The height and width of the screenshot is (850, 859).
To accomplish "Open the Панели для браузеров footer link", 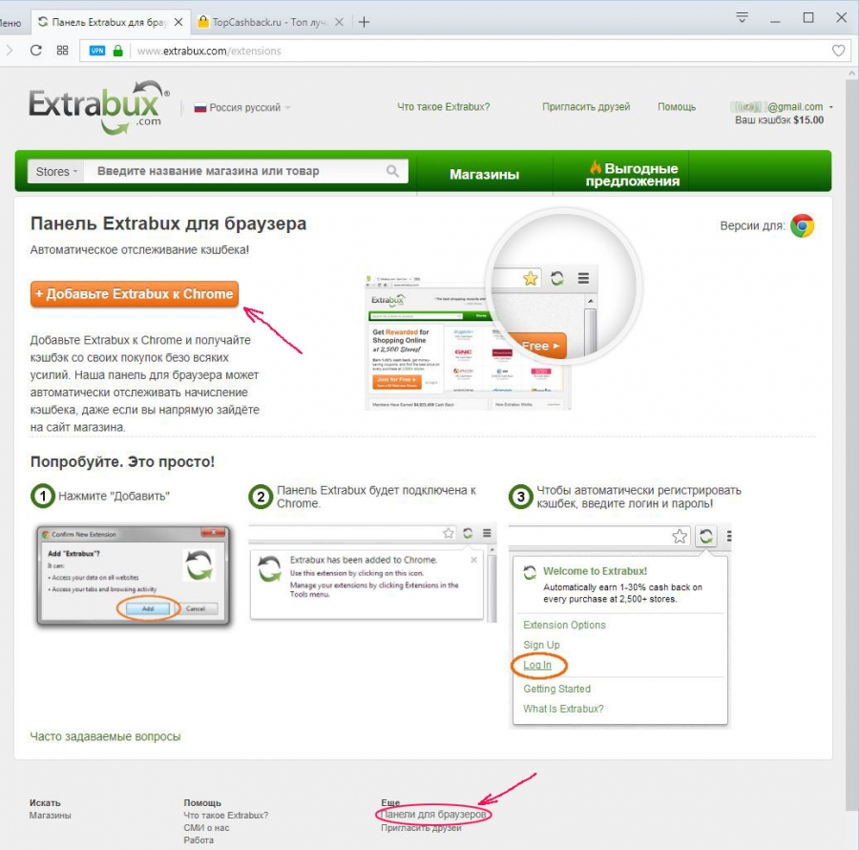I will tap(433, 815).
